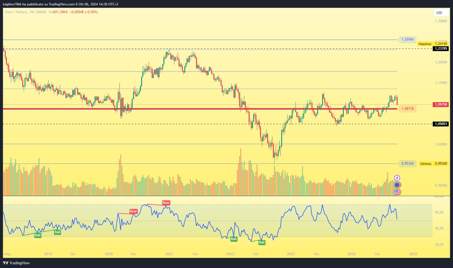Select the 1.25560 horizontal line label
This screenshot has width=453, height=268.
pos(407,39)
